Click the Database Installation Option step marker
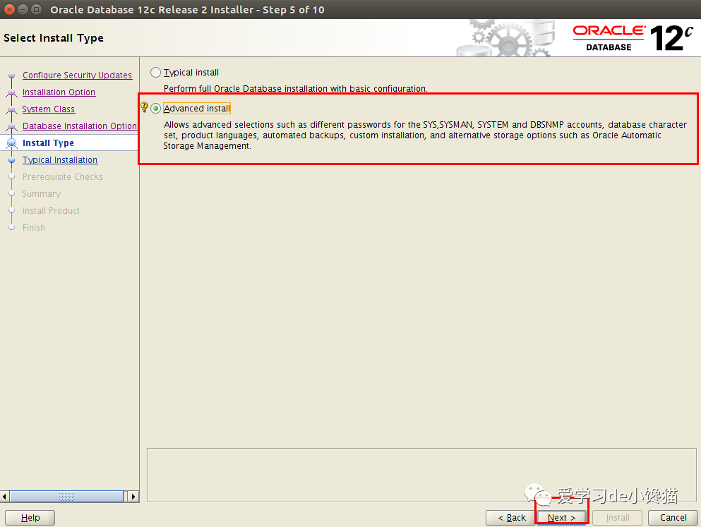The image size is (701, 527). [x=11, y=127]
